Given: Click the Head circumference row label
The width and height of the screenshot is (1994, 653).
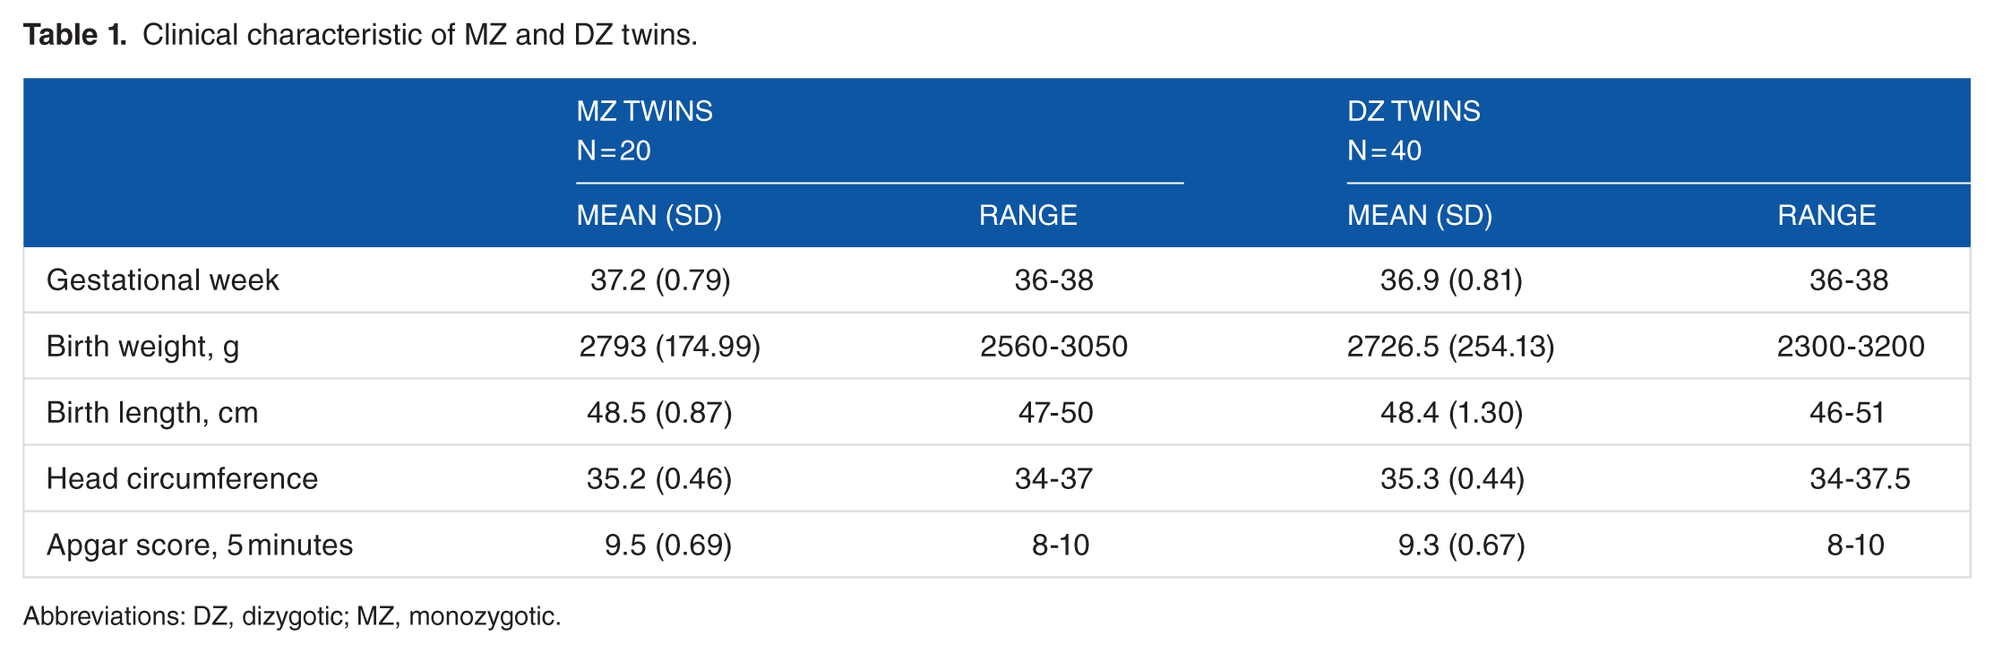Looking at the screenshot, I should coord(182,479).
